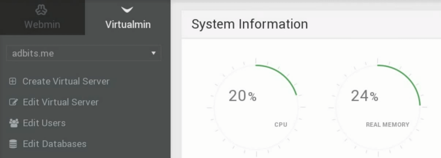Open the adbits.me domain selector
The image size is (441, 158).
80,53
